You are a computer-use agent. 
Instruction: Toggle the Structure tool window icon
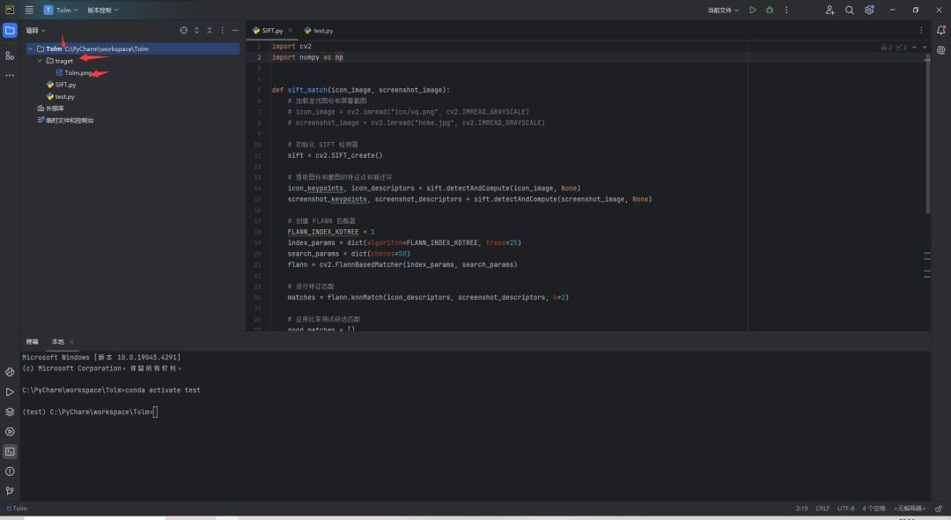click(x=10, y=56)
